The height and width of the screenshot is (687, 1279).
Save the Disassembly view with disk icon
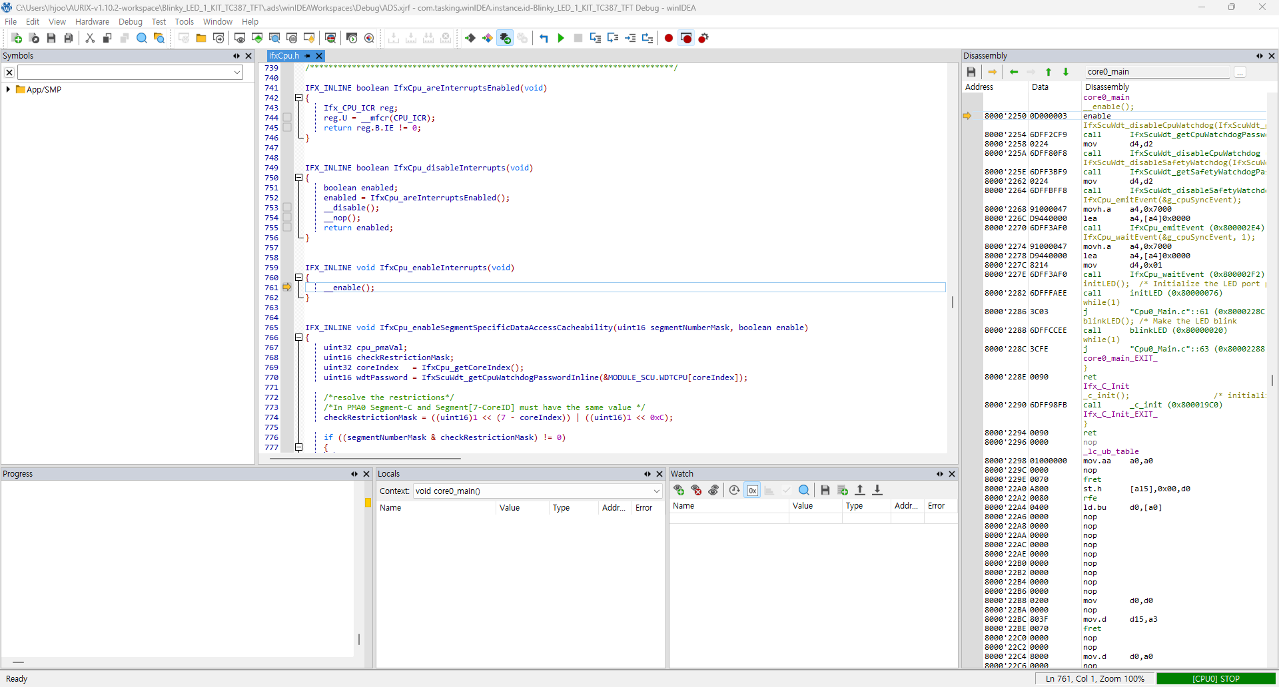tap(971, 72)
